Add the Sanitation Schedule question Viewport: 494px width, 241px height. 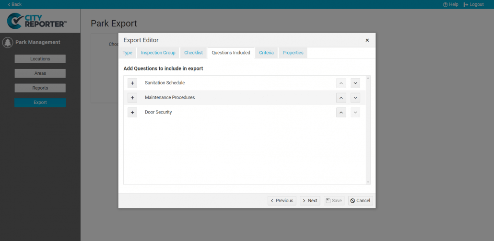tap(132, 83)
